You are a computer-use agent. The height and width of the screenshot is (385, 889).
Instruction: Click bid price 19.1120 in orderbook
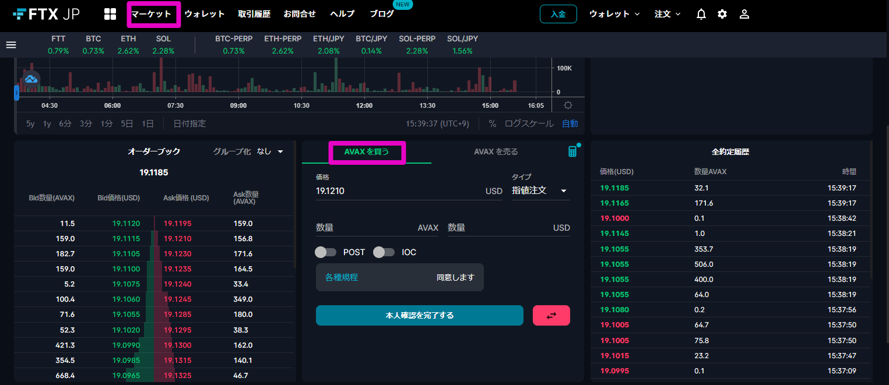(127, 224)
